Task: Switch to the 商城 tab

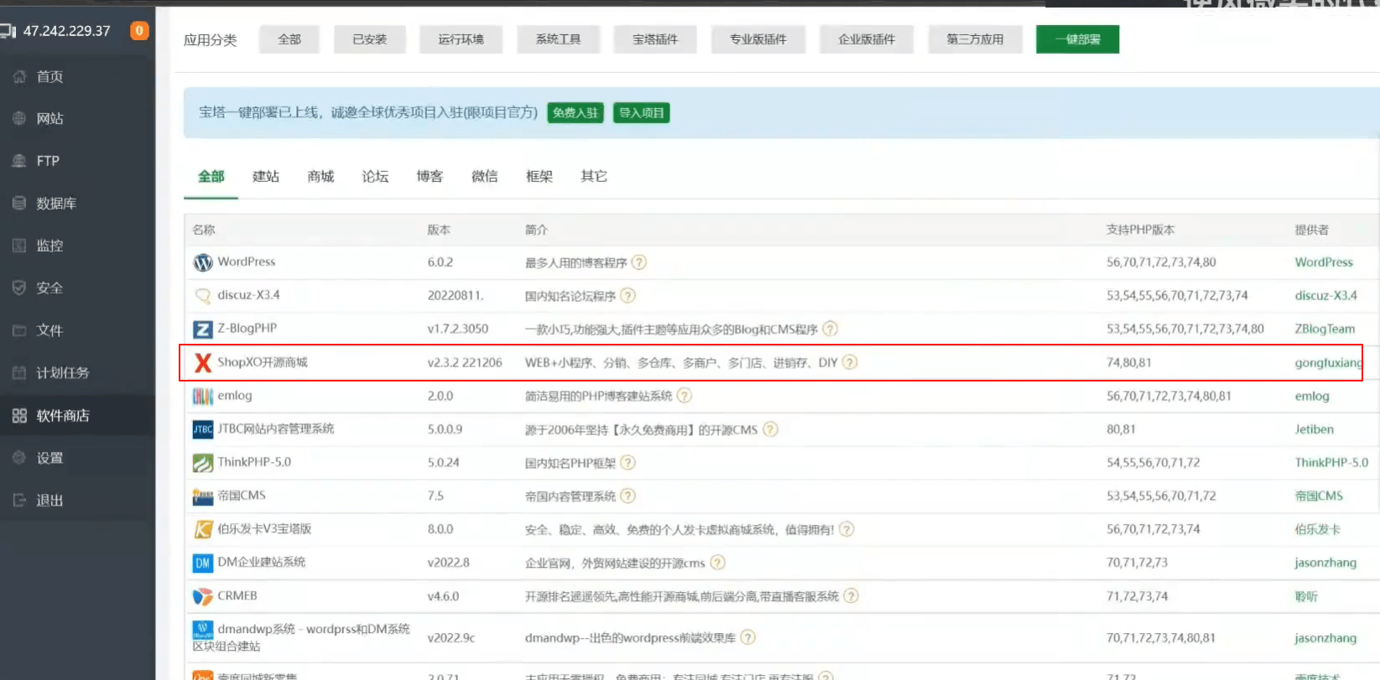Action: pyautogui.click(x=320, y=176)
